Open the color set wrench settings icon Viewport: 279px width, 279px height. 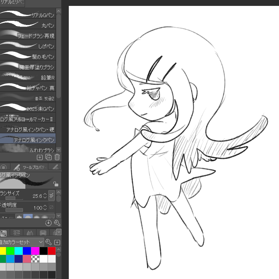click(49, 242)
